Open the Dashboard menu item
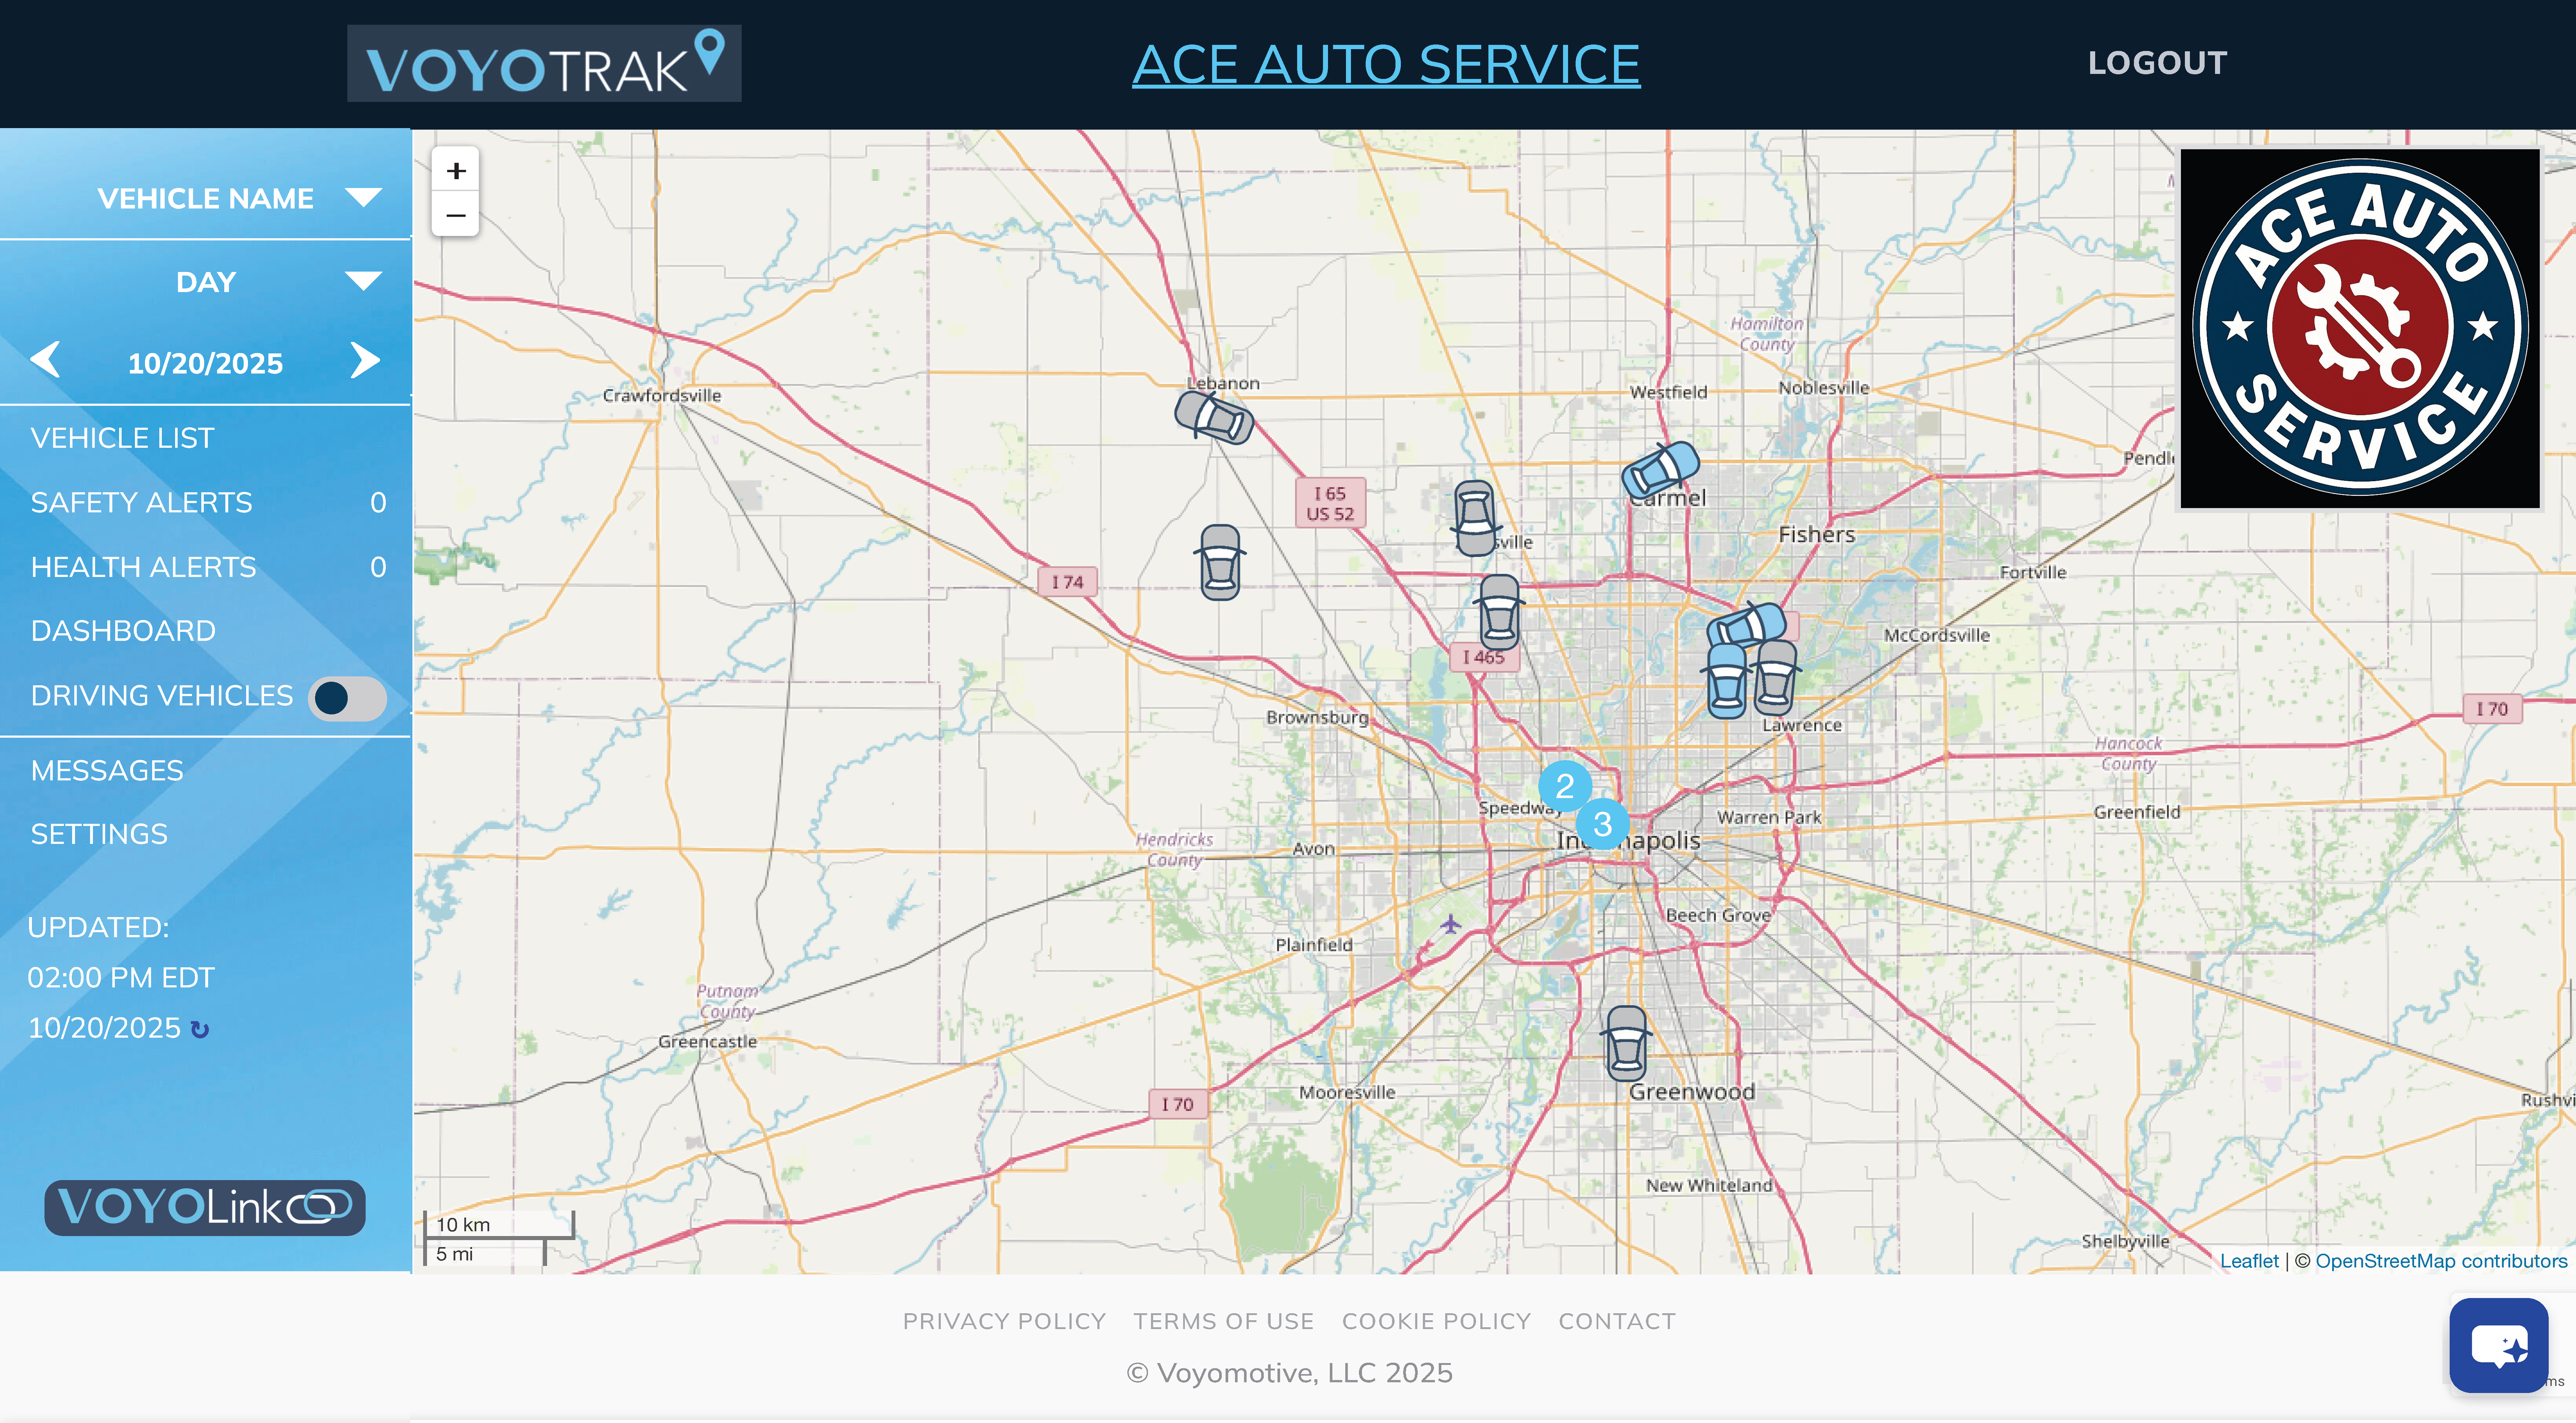 point(123,631)
